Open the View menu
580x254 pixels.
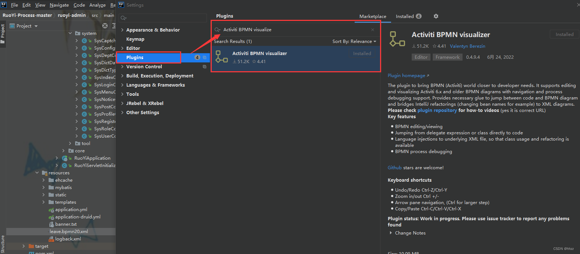[x=40, y=5]
